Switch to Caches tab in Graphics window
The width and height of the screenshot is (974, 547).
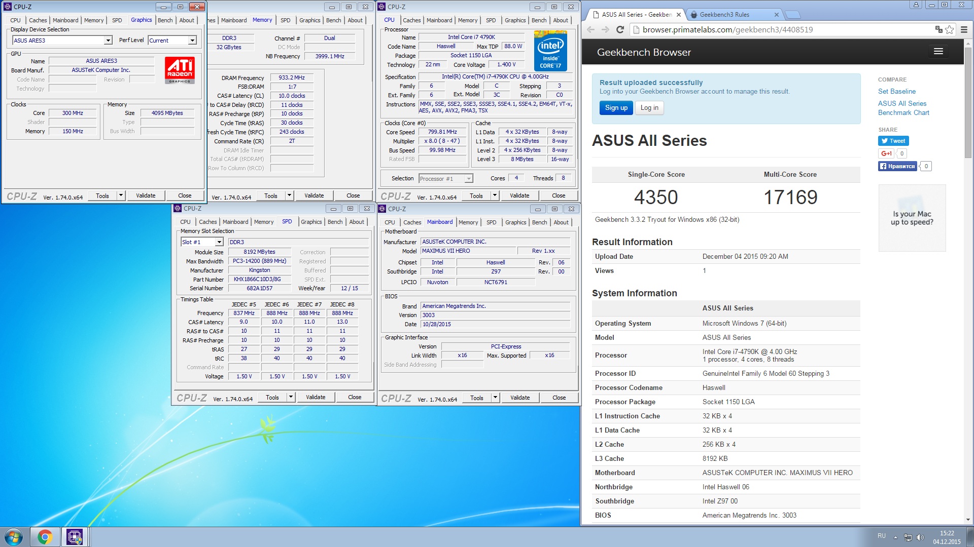point(38,20)
